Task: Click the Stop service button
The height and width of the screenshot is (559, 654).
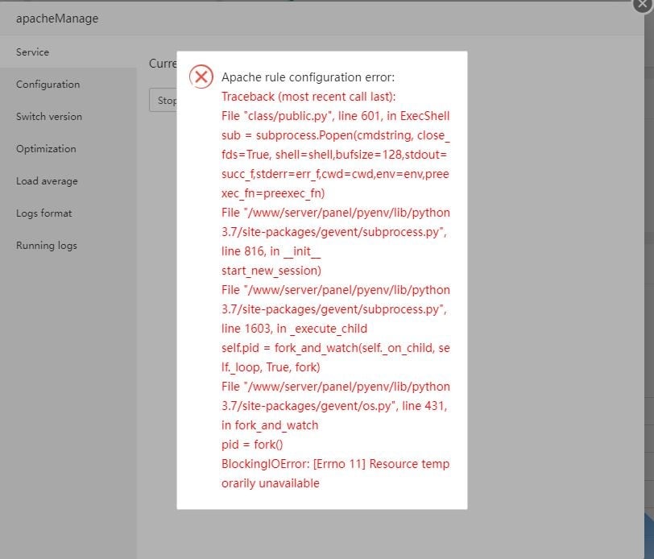Action: pyautogui.click(x=163, y=100)
